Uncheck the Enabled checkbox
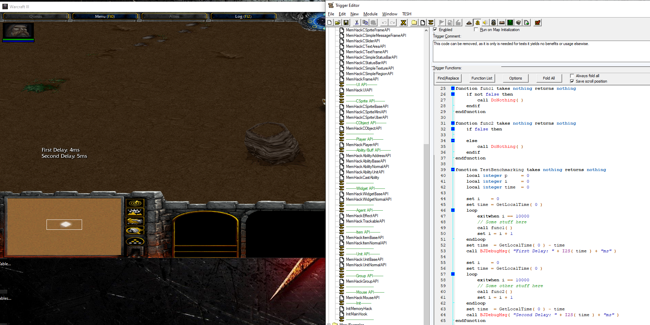The height and width of the screenshot is (325, 650). [435, 30]
